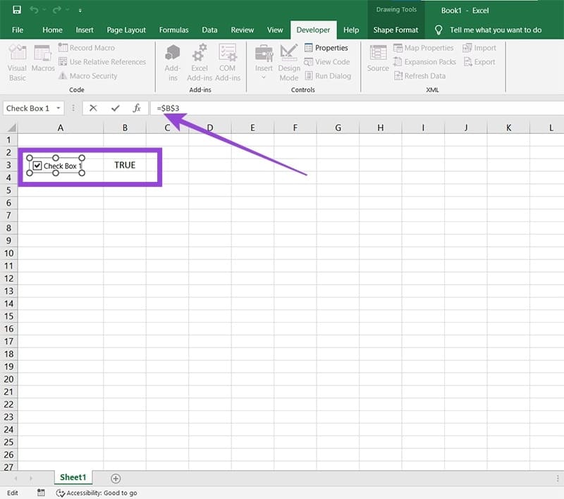Open COM Add-ins
The height and width of the screenshot is (499, 564).
pyautogui.click(x=227, y=62)
